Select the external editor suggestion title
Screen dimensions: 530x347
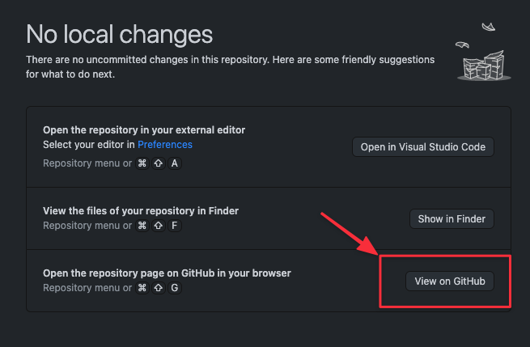144,130
